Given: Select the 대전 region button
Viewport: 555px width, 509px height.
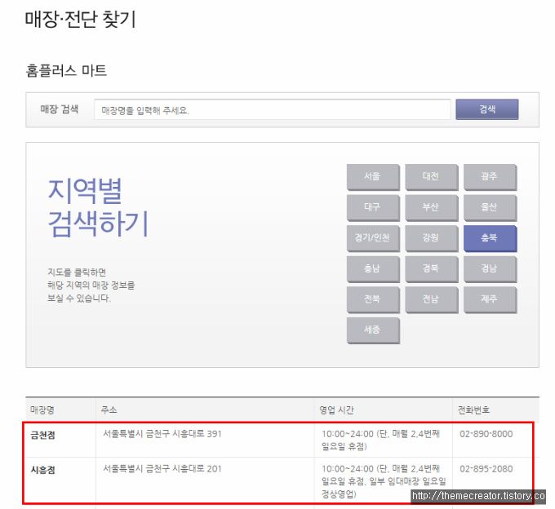Looking at the screenshot, I should (432, 176).
